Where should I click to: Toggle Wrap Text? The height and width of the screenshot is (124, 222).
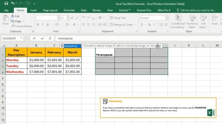pos(118,18)
